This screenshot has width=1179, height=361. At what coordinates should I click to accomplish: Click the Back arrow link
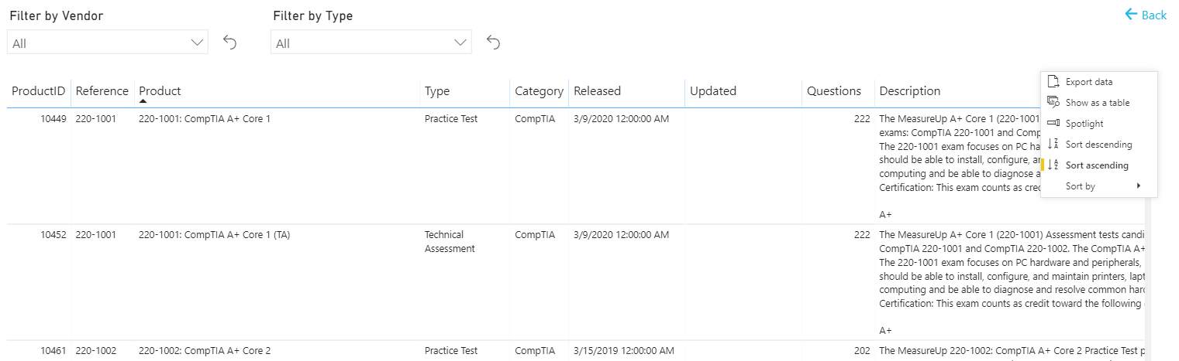coord(1146,15)
